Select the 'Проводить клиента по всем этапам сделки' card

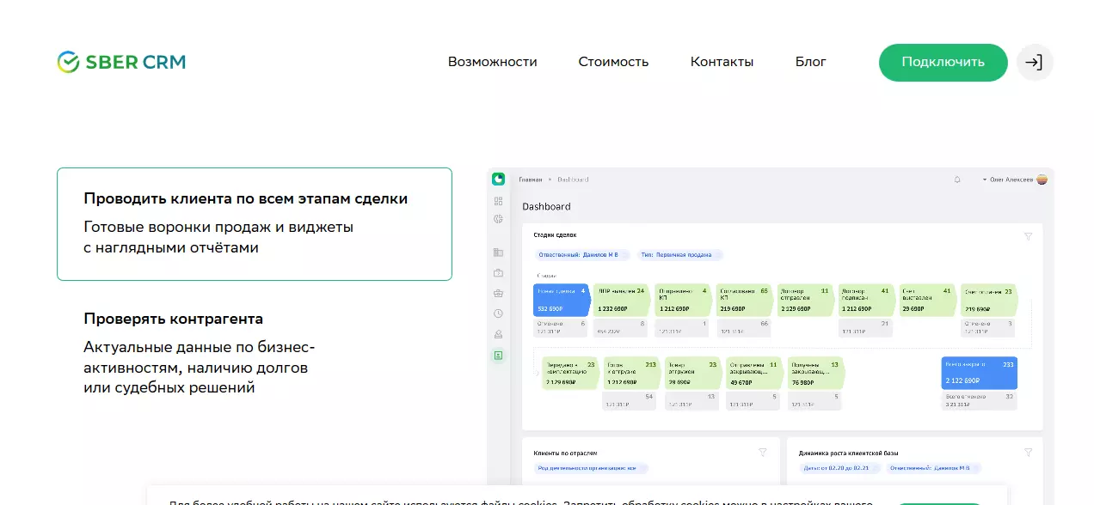255,224
